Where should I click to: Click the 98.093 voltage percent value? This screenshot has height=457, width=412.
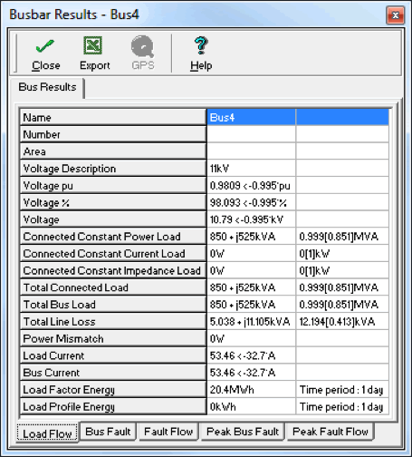[x=252, y=202]
